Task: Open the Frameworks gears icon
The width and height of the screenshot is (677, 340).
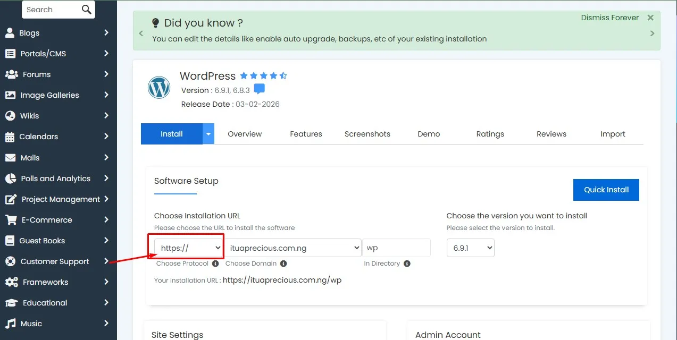Action: (x=11, y=282)
